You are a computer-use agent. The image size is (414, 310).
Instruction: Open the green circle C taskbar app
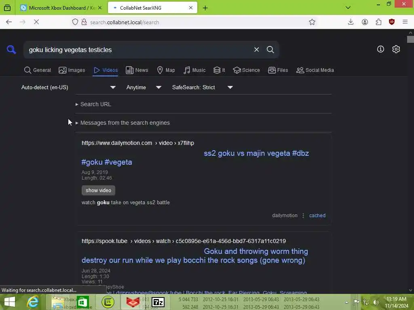[108, 302]
